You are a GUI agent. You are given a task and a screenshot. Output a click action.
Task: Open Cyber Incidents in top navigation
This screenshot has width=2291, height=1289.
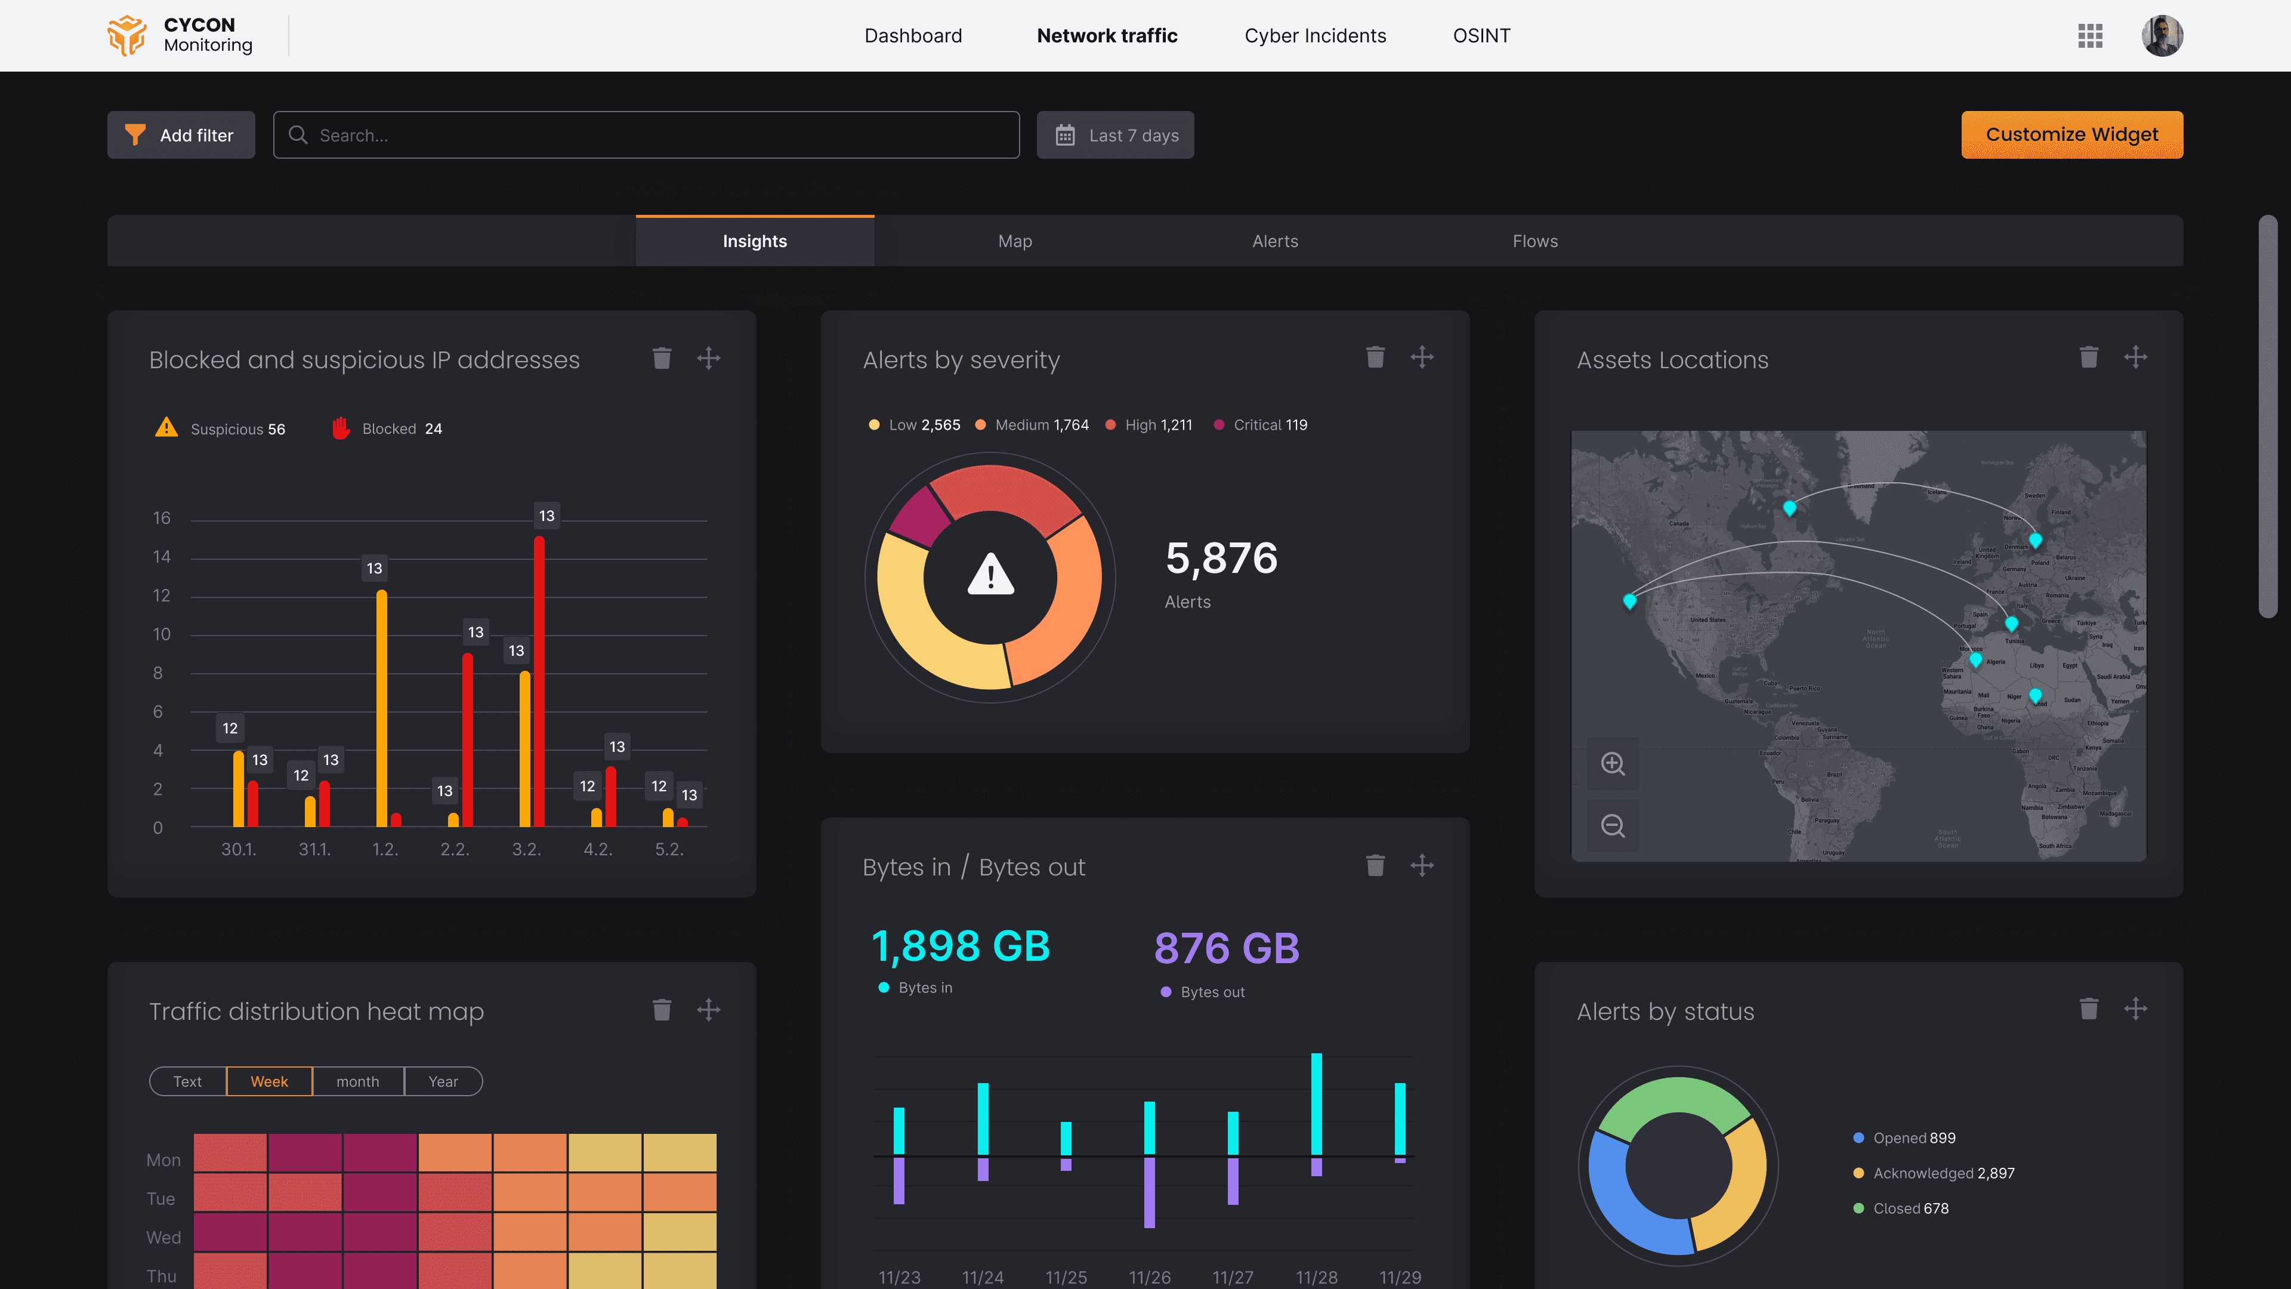click(1314, 36)
